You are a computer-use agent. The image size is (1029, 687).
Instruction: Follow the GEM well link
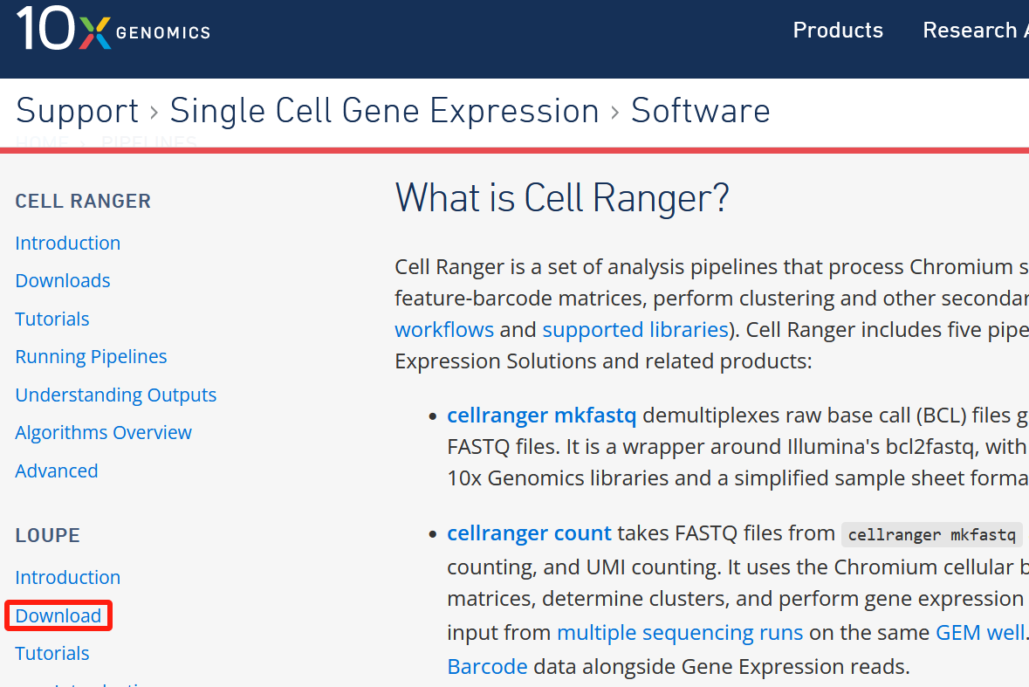(x=980, y=633)
